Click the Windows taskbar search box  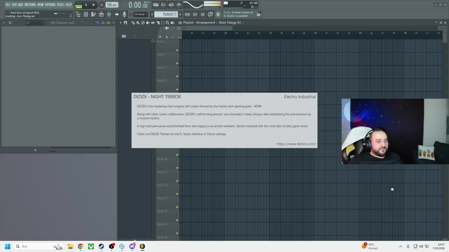click(39, 246)
